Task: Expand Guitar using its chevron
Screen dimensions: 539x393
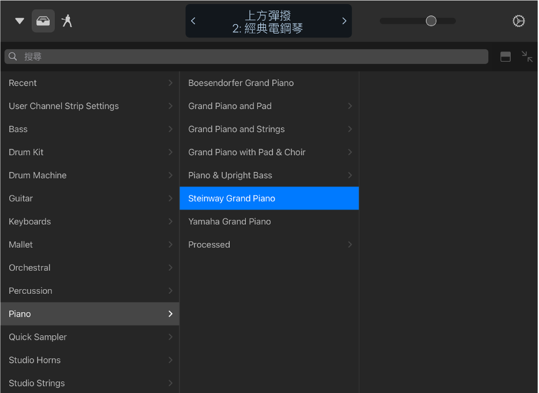Action: [x=170, y=199]
